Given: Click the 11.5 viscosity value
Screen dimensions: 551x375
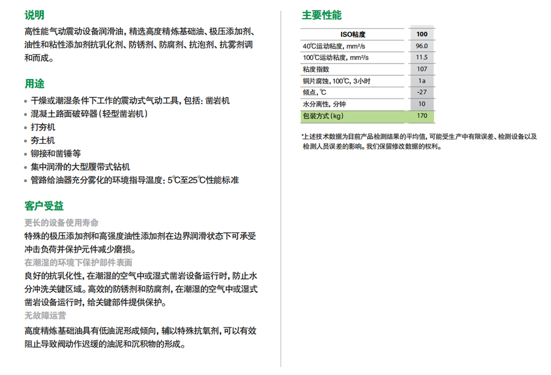Looking at the screenshot, I should click(422, 58).
